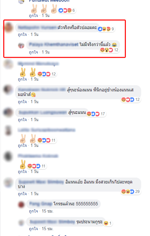Screen dimensions: 150x236
Task: Click ถูกใจ under the อิแนนเอ้ย อิแนน comment
Action: (22, 194)
